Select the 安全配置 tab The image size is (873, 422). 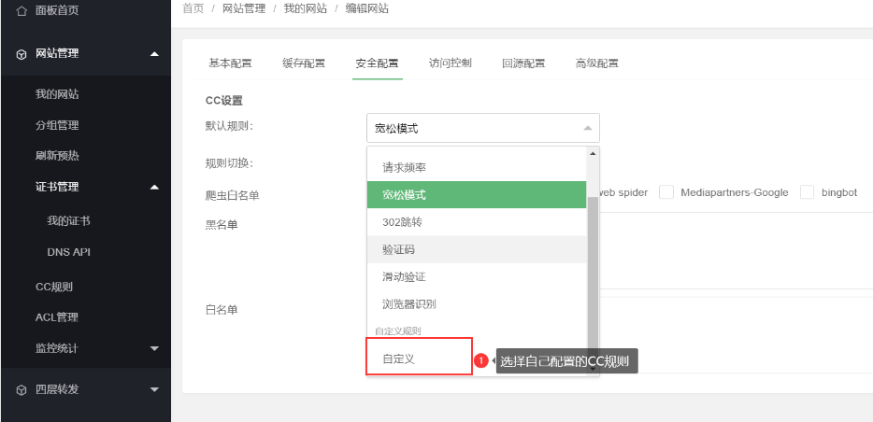(x=377, y=63)
